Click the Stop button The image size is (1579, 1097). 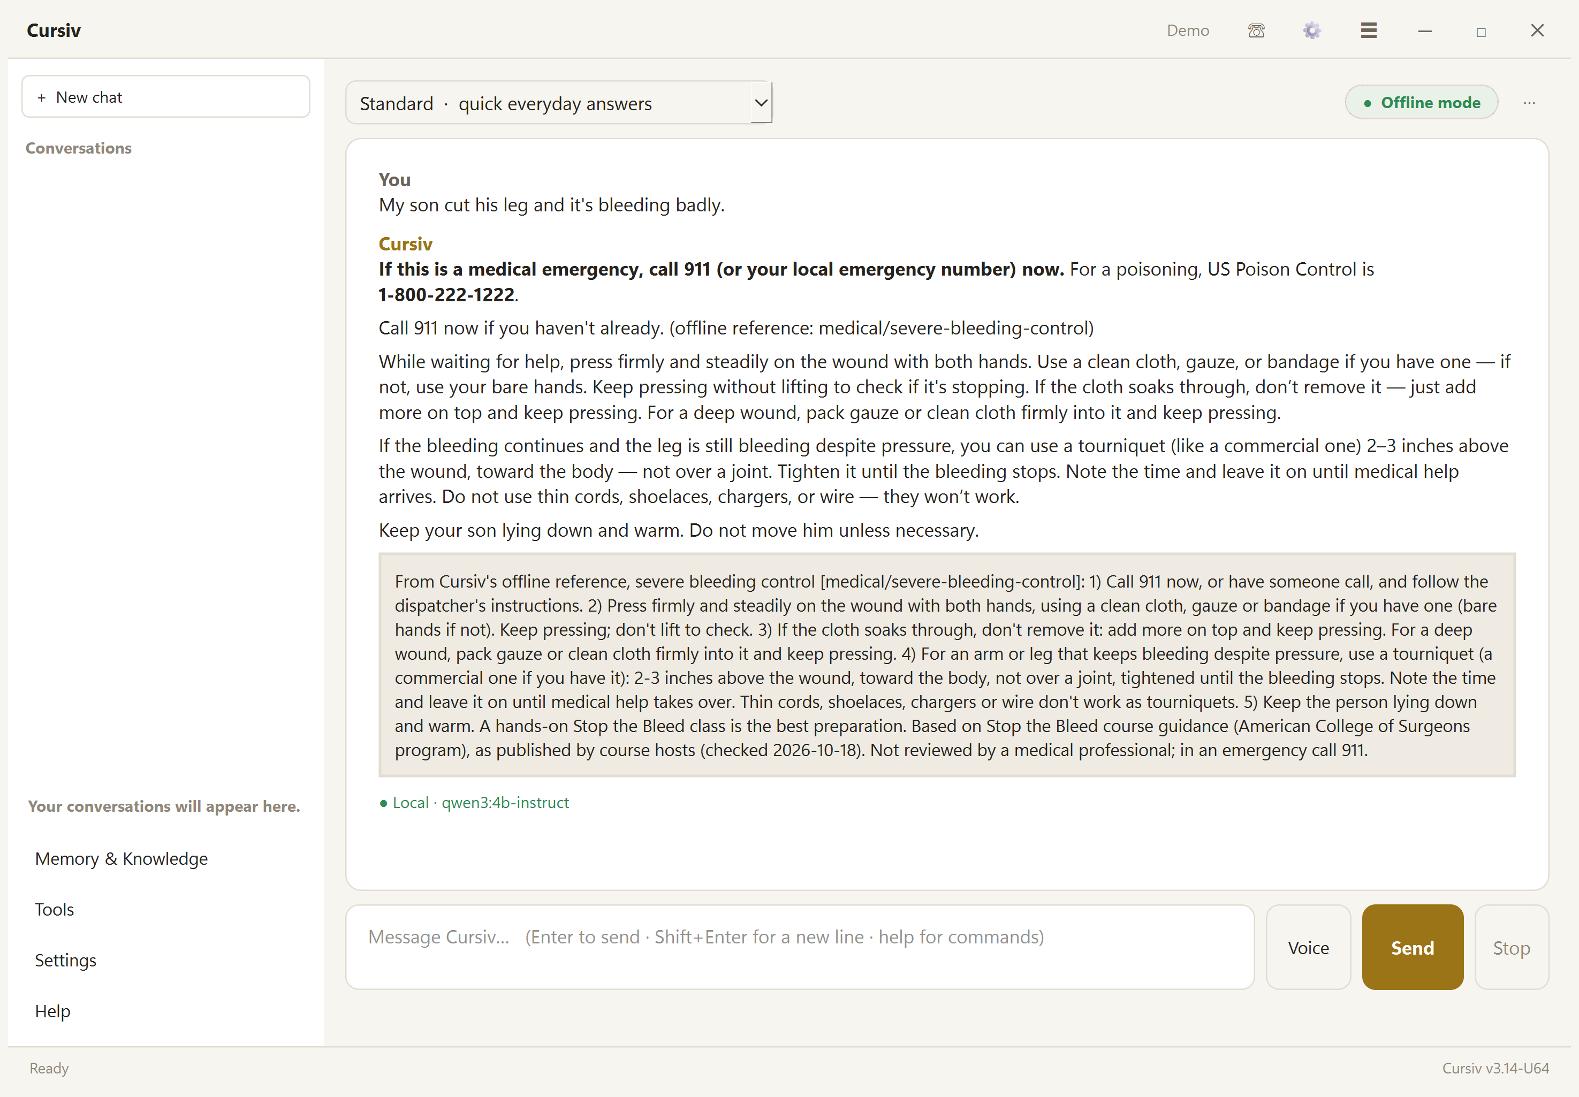(1511, 947)
